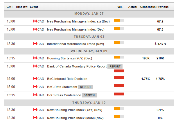
Task: Open REPORT badge for BoC Rate Statement
Action: (86, 87)
